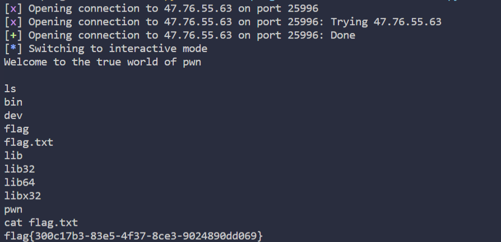Click 'Welcome to the true world of pwn'
501x242 pixels.
click(x=103, y=62)
